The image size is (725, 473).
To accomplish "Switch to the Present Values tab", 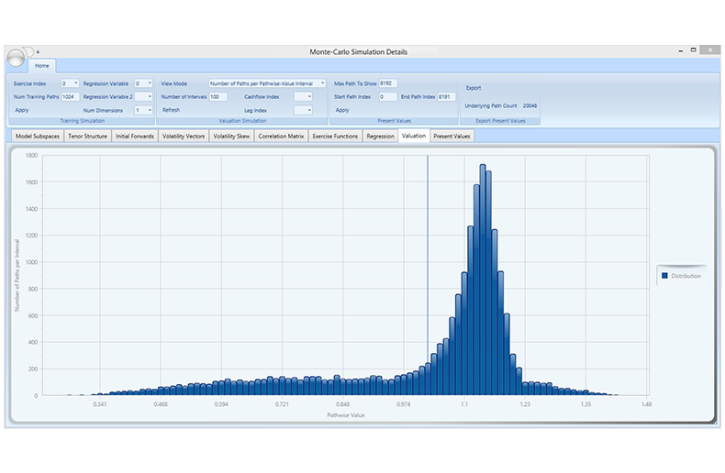I will pos(452,137).
